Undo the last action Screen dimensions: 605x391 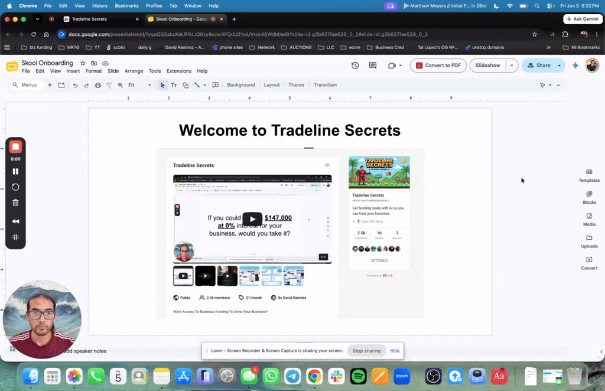[x=75, y=85]
